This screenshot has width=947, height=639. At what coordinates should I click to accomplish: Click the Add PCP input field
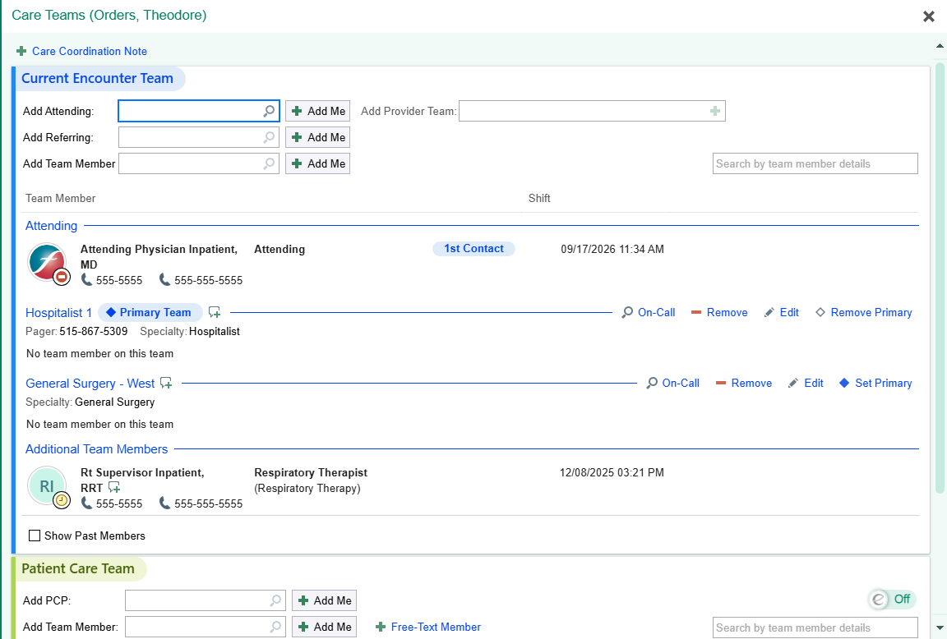click(x=206, y=600)
